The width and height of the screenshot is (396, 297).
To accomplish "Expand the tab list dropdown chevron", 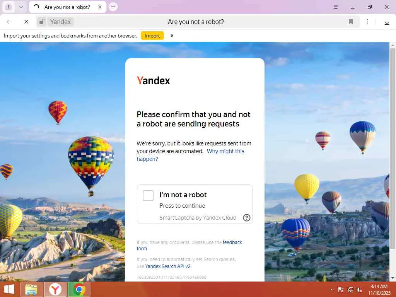I will 21,7.
